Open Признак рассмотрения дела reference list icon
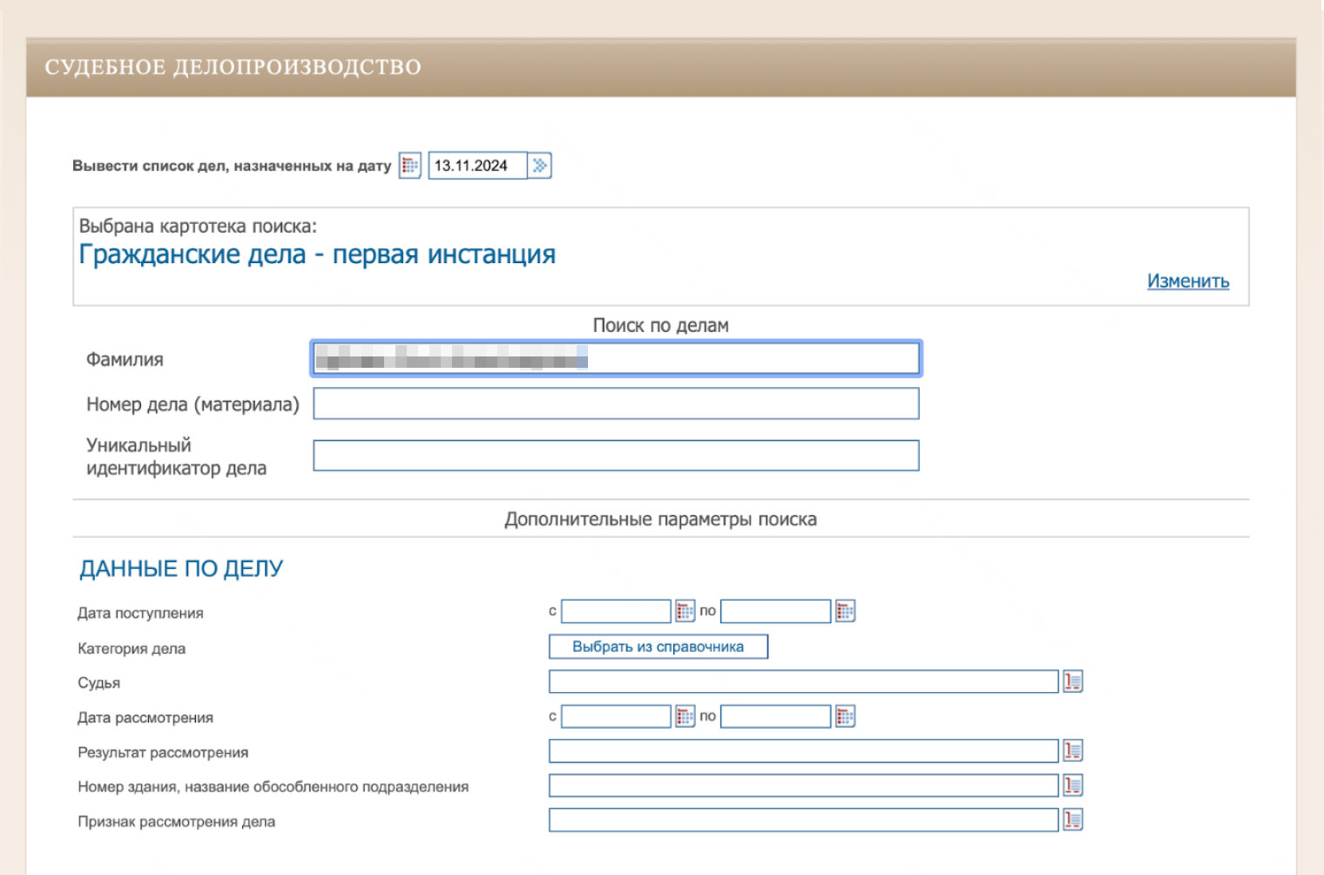This screenshot has width=1324, height=875. [x=1072, y=820]
